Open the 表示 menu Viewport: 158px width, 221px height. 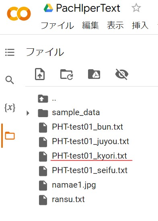[115, 25]
